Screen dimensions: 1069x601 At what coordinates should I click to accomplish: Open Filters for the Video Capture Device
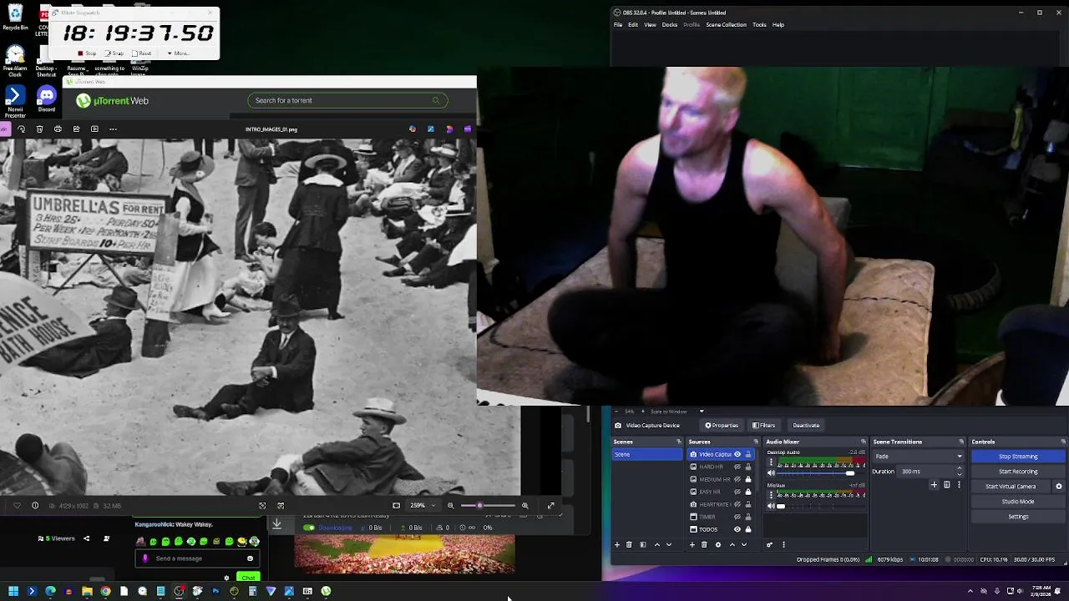pos(764,426)
